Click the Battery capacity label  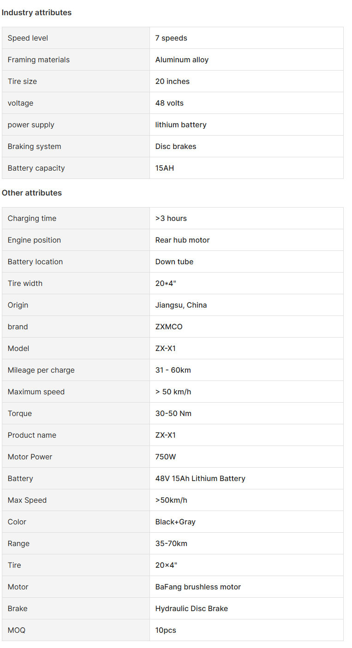point(36,168)
